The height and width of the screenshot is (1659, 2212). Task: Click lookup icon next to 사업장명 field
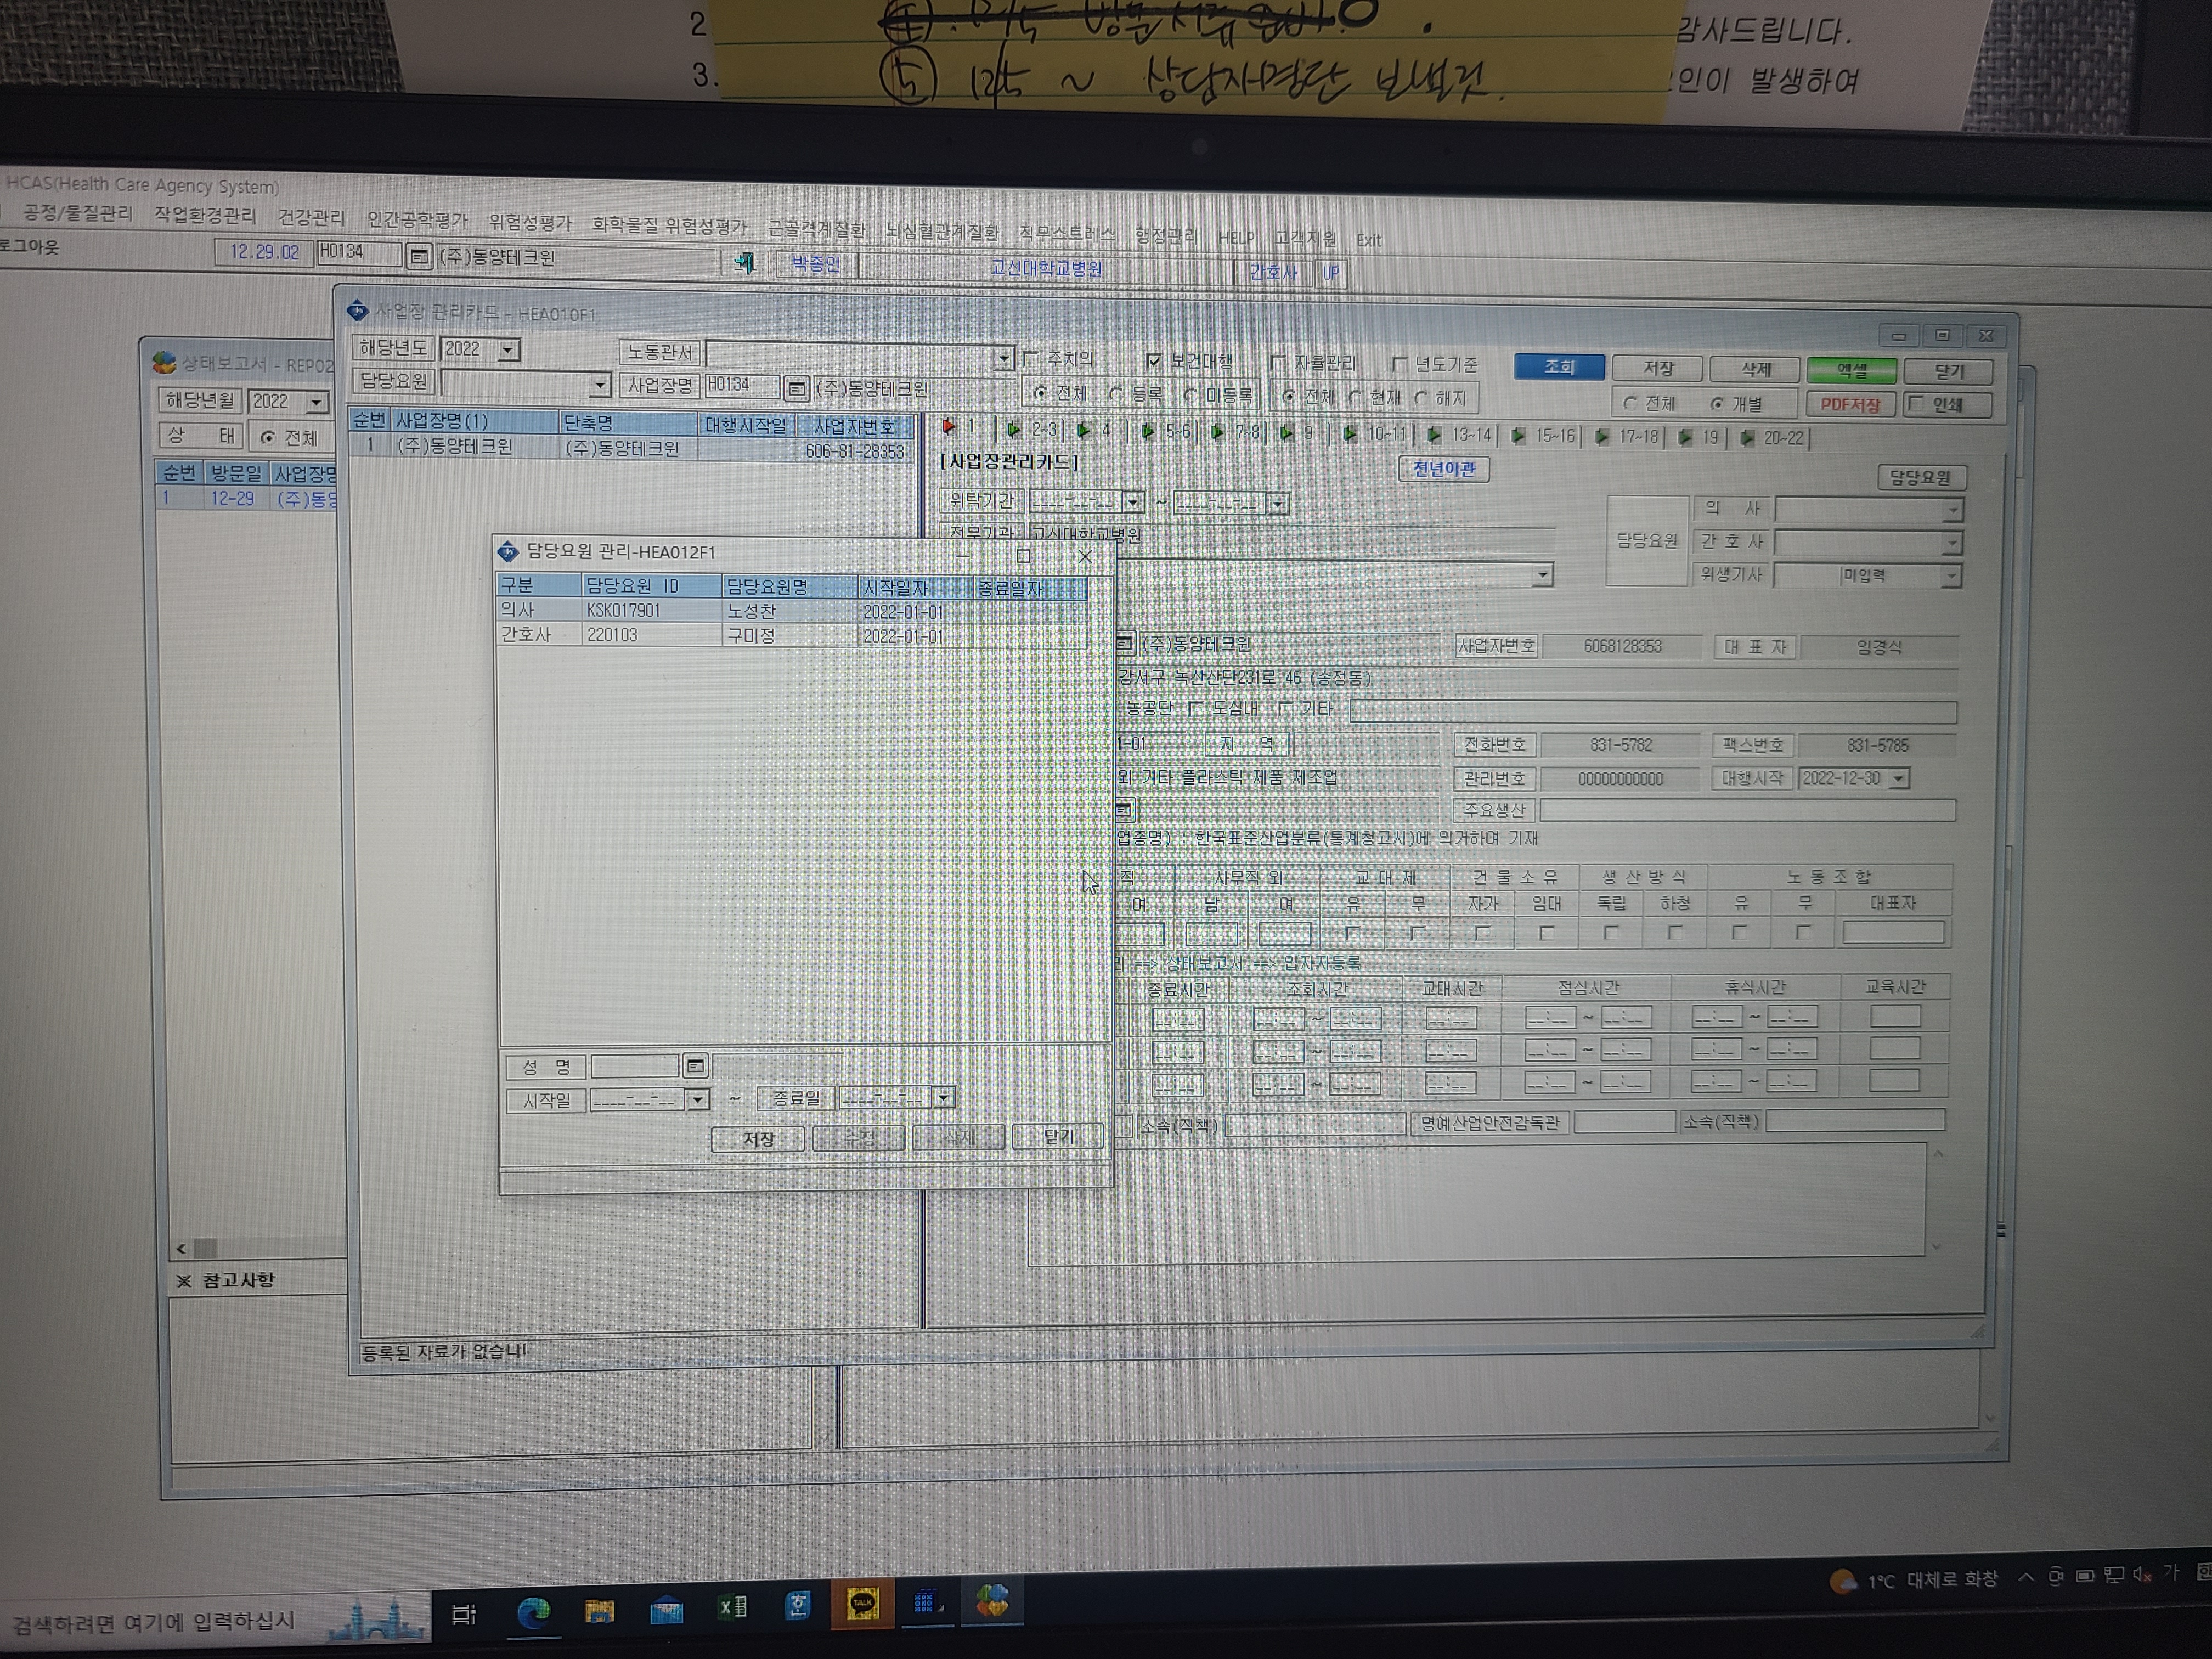796,388
